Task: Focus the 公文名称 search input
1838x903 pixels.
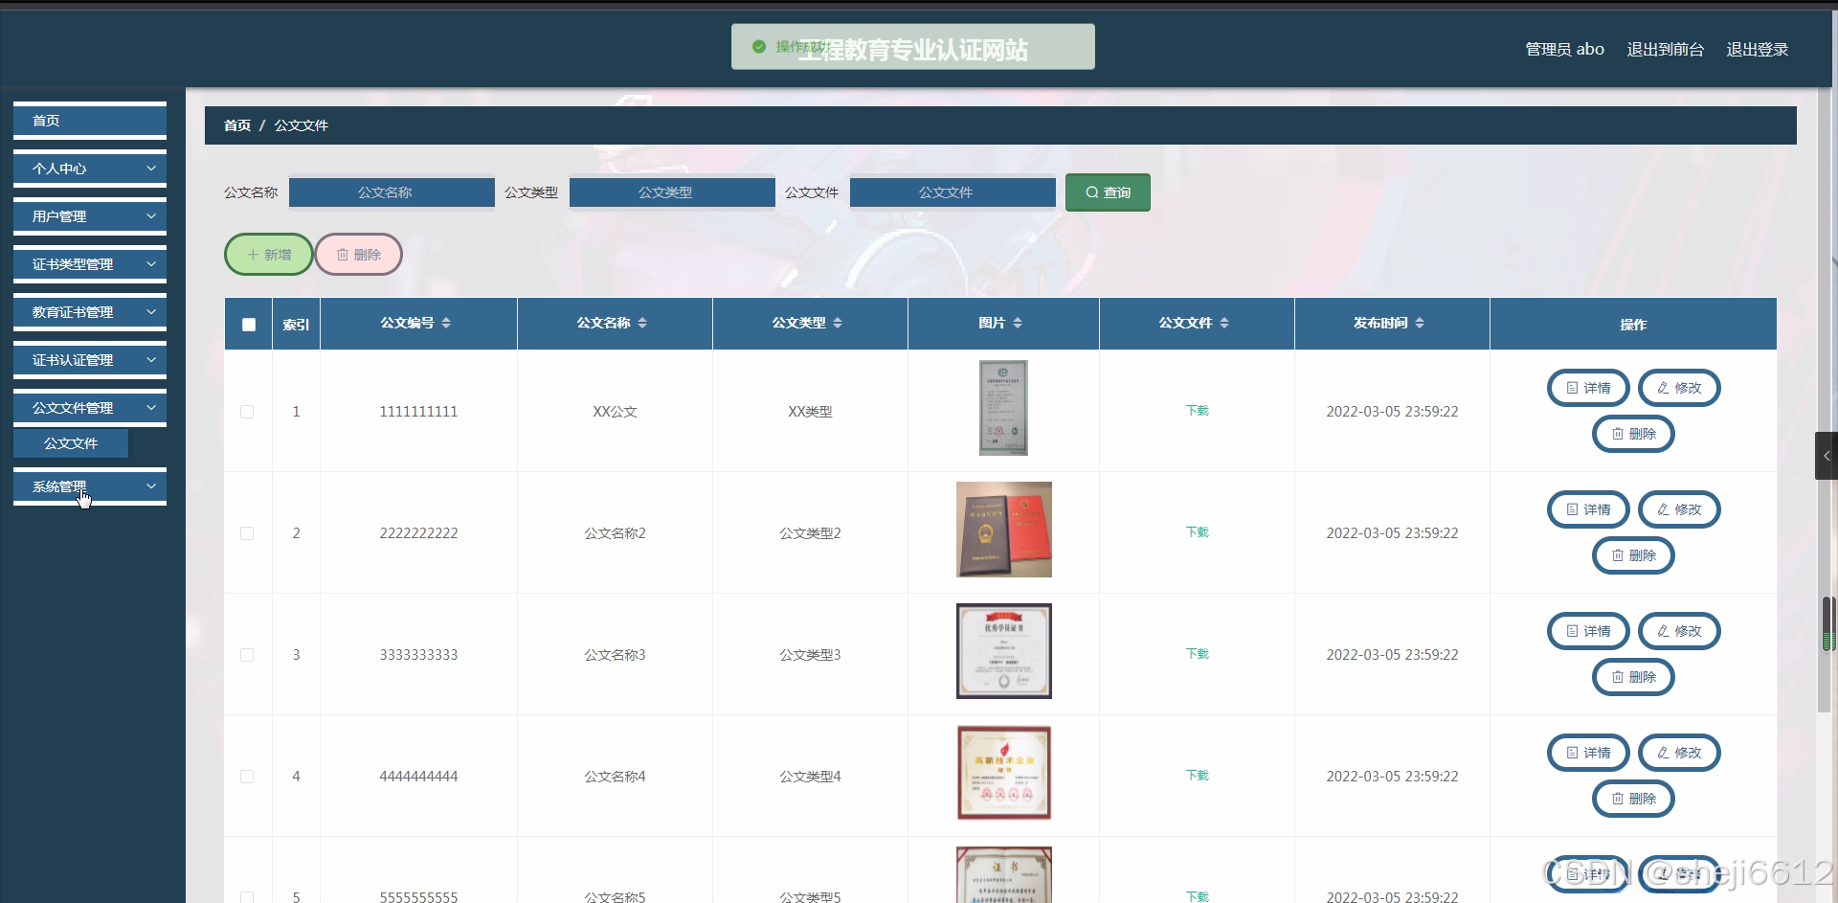Action: 392,192
